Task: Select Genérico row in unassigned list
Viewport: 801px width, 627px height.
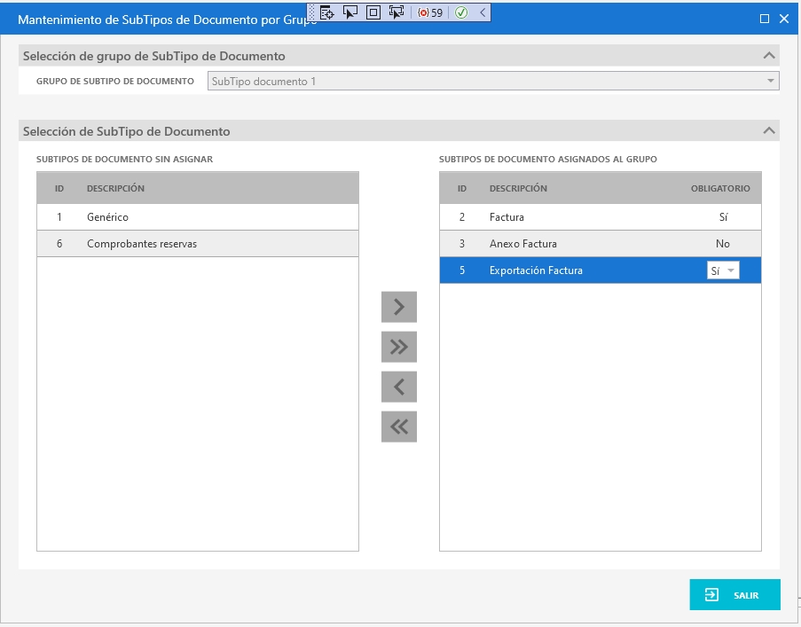Action: coord(198,217)
